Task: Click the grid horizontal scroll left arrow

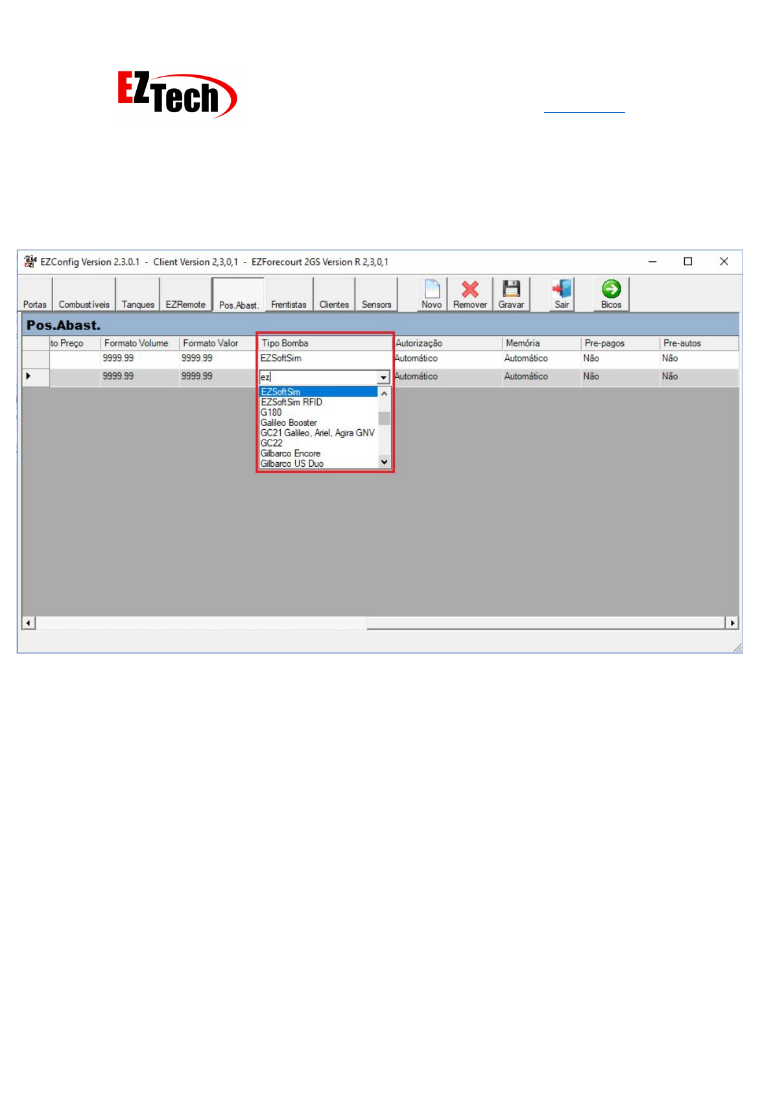Action: point(29,623)
